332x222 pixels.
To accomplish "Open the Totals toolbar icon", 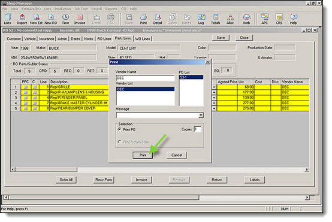I will click(x=216, y=19).
